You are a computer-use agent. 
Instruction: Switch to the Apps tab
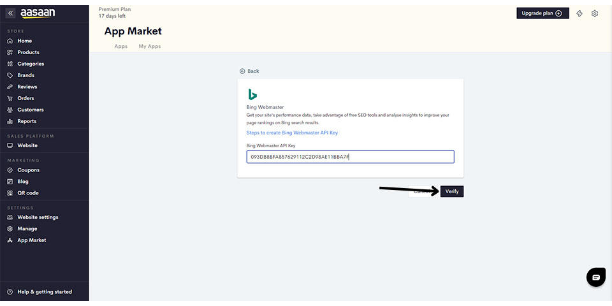120,47
